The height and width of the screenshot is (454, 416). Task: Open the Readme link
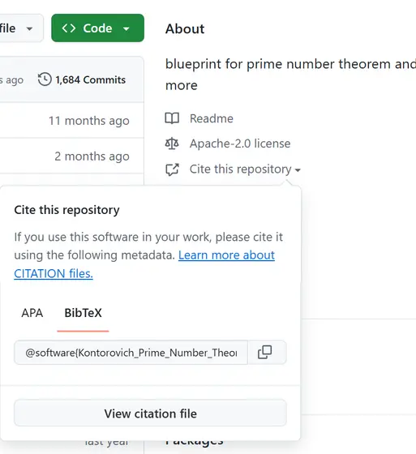pos(211,118)
